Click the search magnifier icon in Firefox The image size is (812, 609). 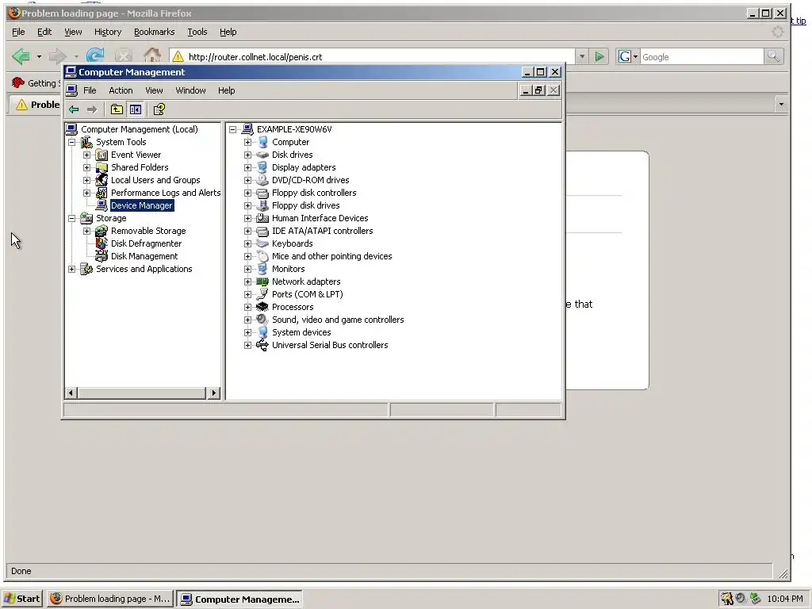click(x=773, y=56)
